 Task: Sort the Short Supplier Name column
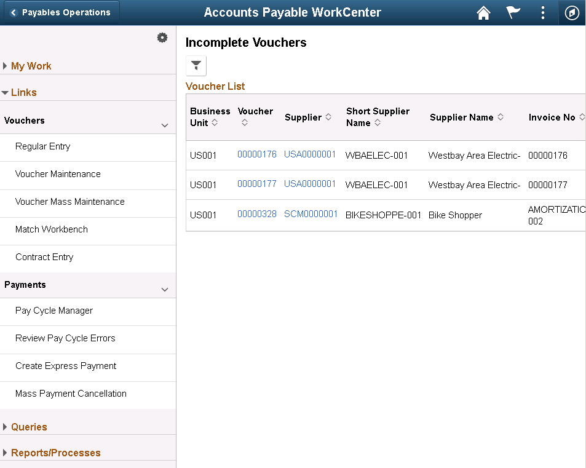[378, 123]
